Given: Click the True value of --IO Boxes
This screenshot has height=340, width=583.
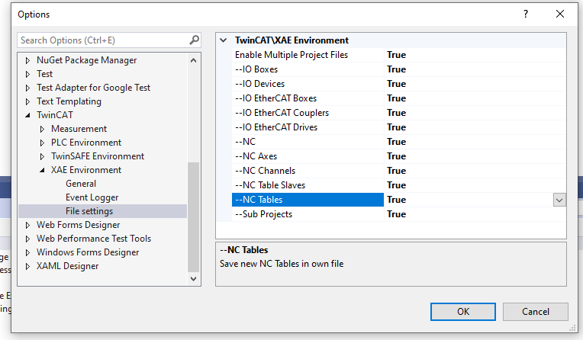Looking at the screenshot, I should 396,69.
